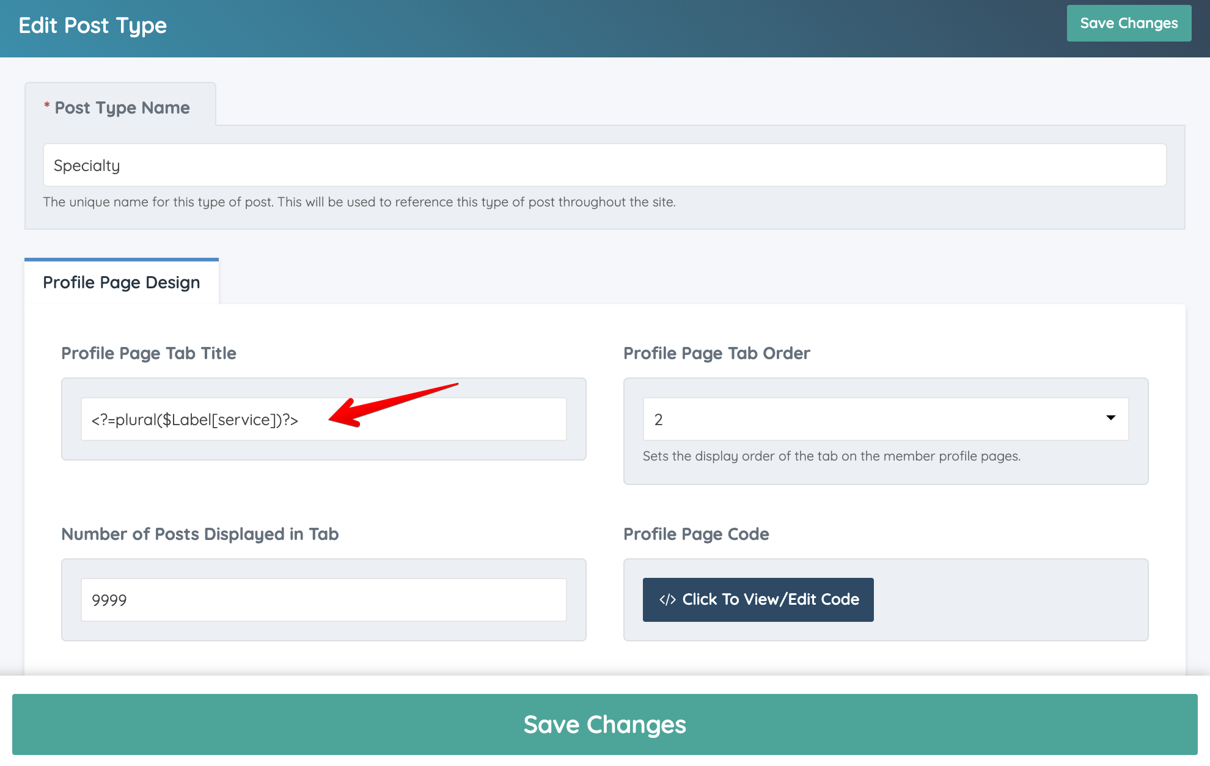Viewport: 1210px width, 766px height.
Task: Click the Profile Page Tab Title heading
Action: (x=148, y=353)
